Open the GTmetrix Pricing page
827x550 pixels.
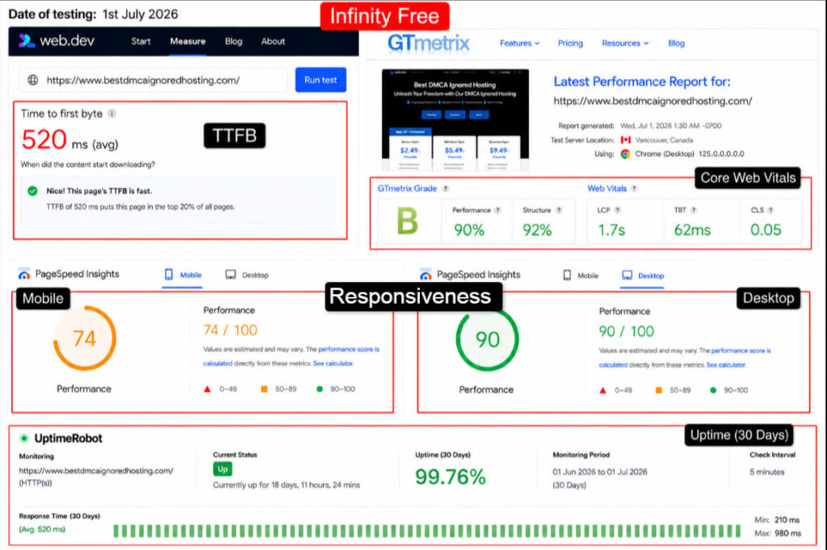click(x=570, y=44)
